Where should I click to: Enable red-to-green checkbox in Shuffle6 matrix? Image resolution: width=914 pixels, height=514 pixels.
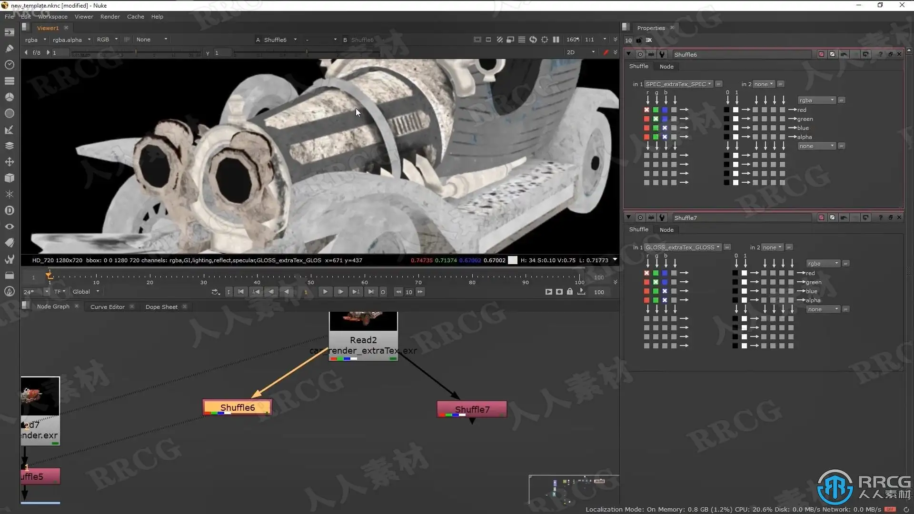(x=646, y=119)
